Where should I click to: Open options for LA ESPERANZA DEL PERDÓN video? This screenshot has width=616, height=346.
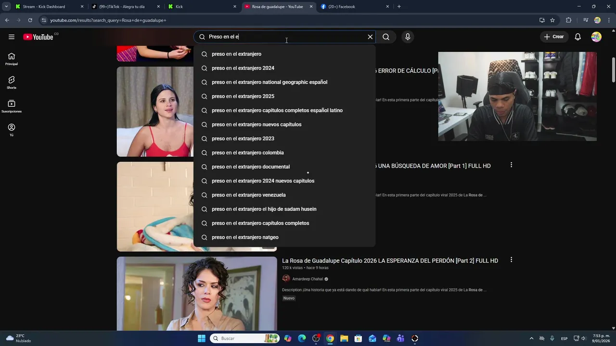click(x=511, y=259)
